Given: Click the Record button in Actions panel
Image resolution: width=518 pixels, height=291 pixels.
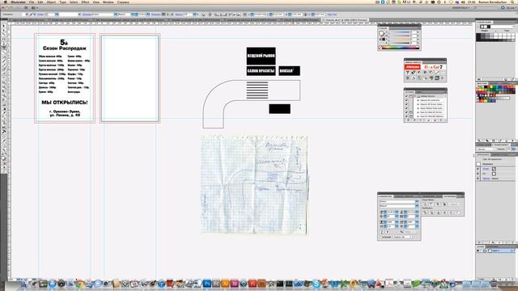Looking at the screenshot, I should pyautogui.click(x=414, y=120).
